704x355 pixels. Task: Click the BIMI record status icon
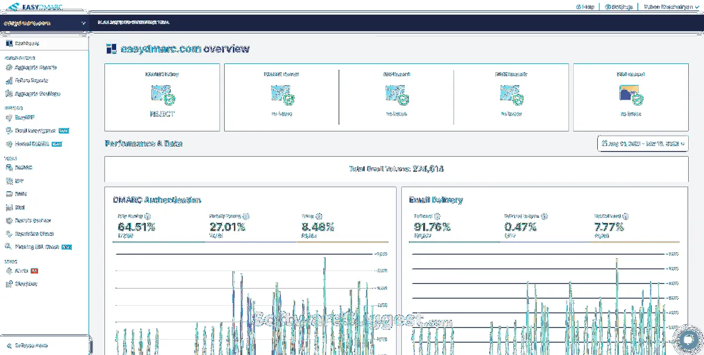coord(631,94)
